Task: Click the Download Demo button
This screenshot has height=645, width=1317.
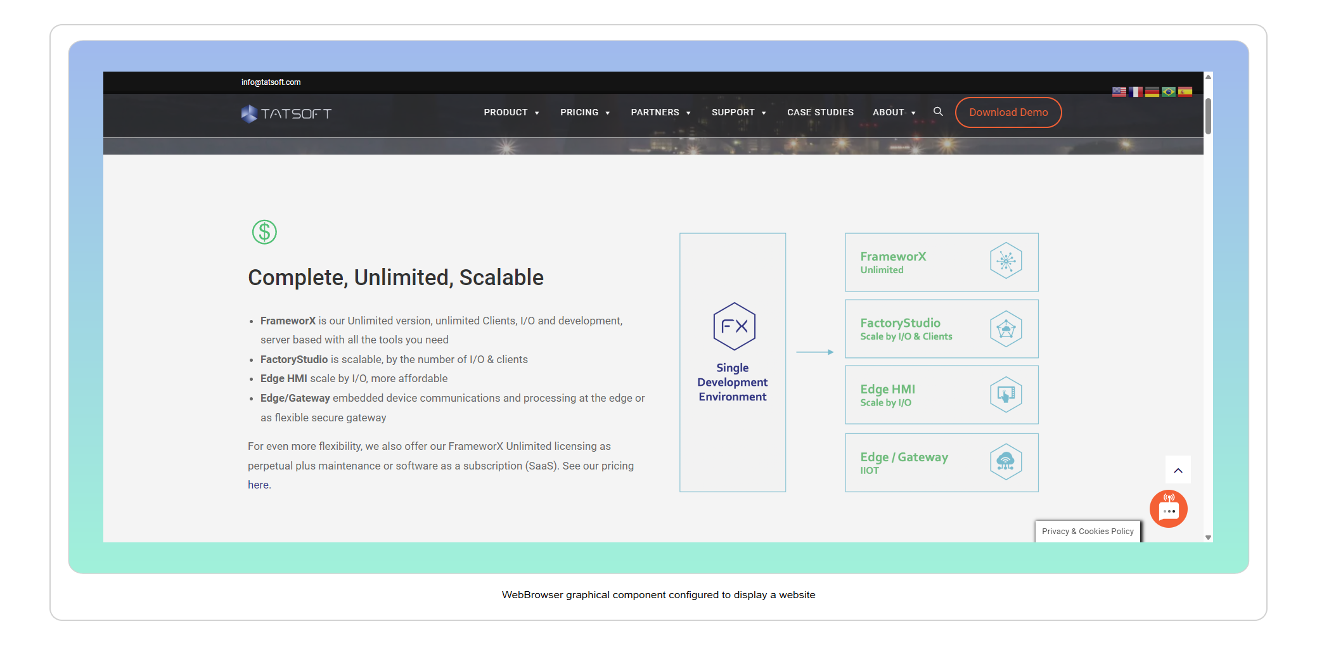Action: pos(1008,112)
